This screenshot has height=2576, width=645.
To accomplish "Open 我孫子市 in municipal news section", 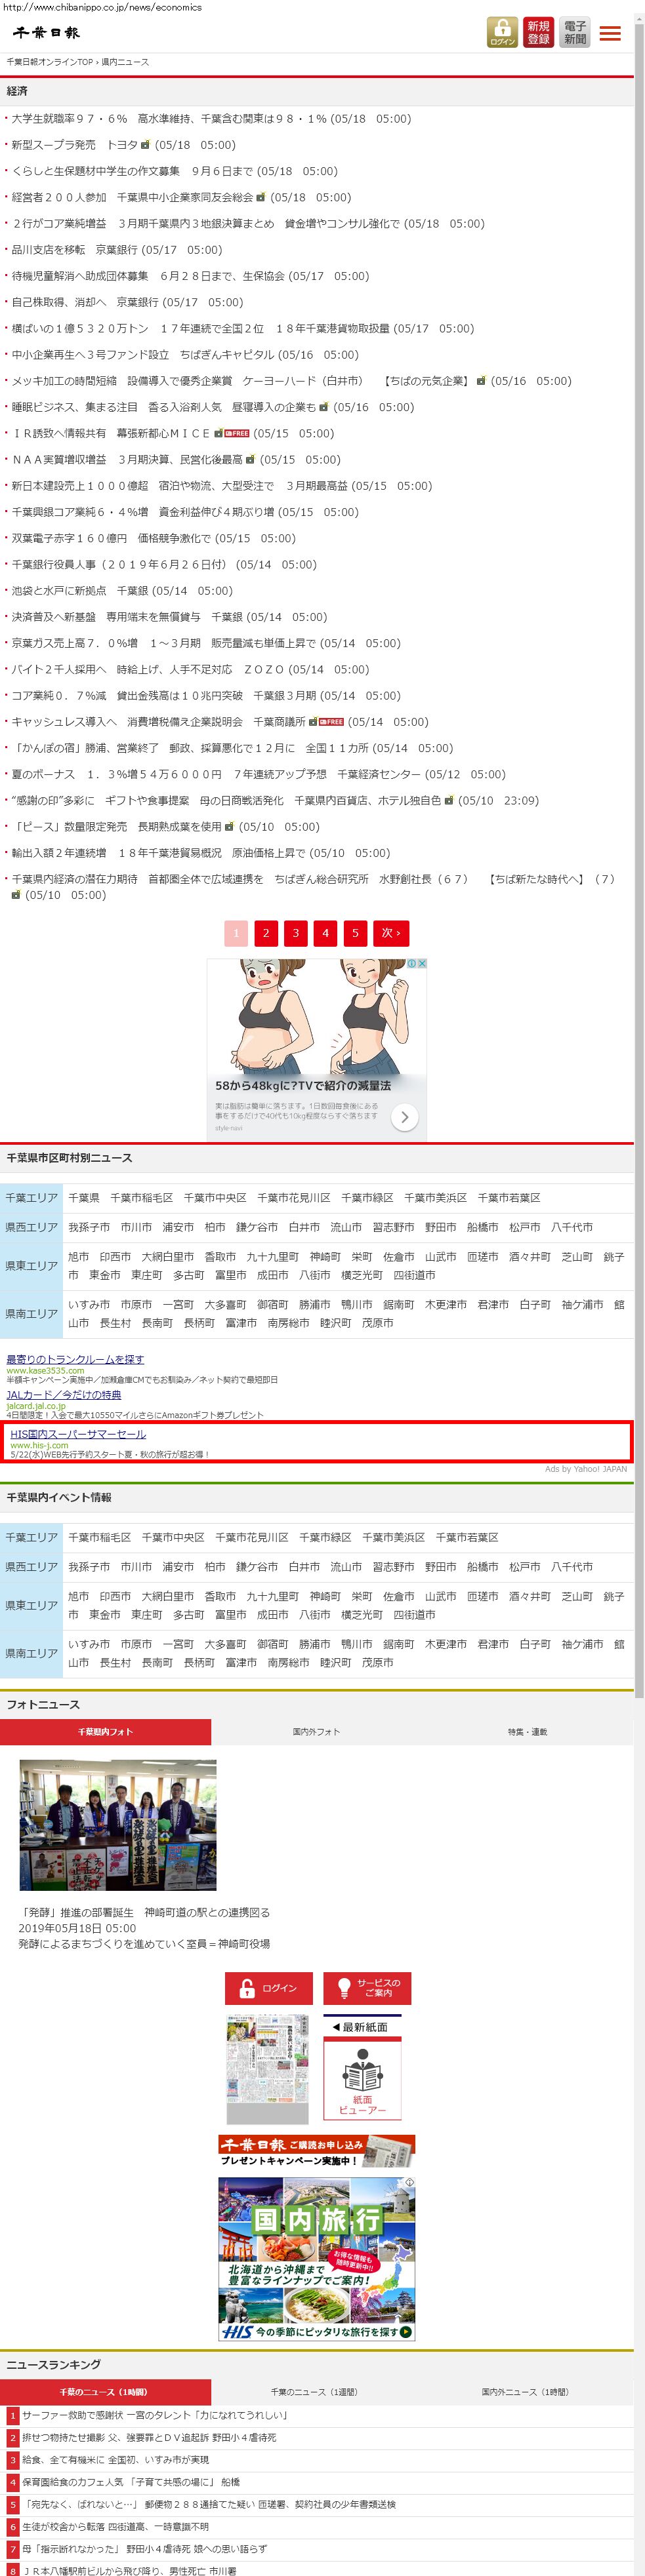I will pyautogui.click(x=89, y=1227).
